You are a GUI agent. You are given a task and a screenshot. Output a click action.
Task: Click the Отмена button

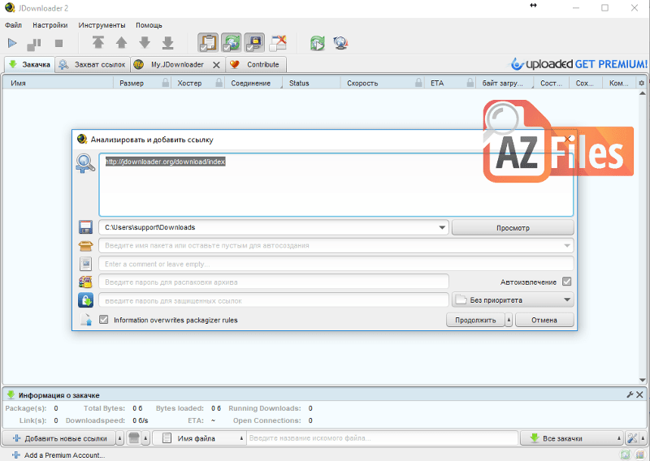(544, 320)
